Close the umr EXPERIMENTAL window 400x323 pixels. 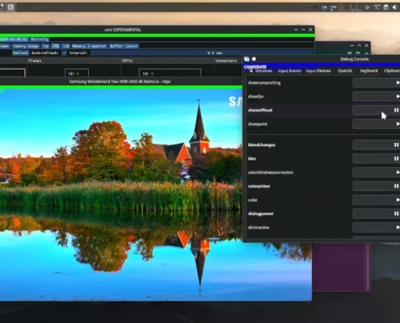(310, 30)
